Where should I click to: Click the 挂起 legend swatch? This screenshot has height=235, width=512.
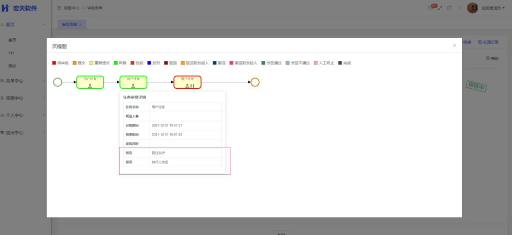(x=132, y=63)
